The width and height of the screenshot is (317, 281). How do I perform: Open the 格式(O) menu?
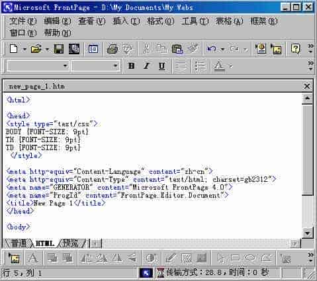coord(161,21)
